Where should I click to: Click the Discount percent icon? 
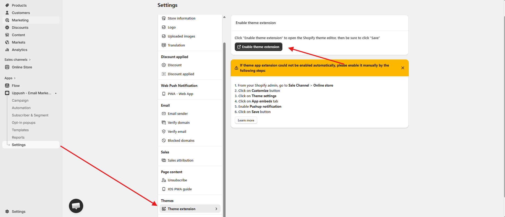tap(164, 65)
